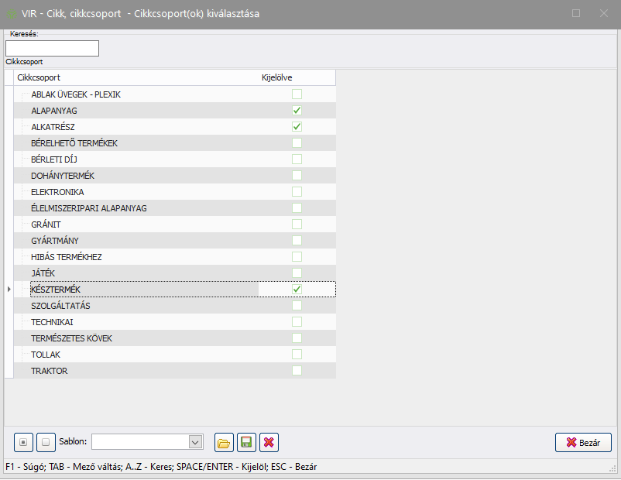Check the ELEKTRONIKA checkbox
Screen dimensions: 621x480
click(x=297, y=191)
